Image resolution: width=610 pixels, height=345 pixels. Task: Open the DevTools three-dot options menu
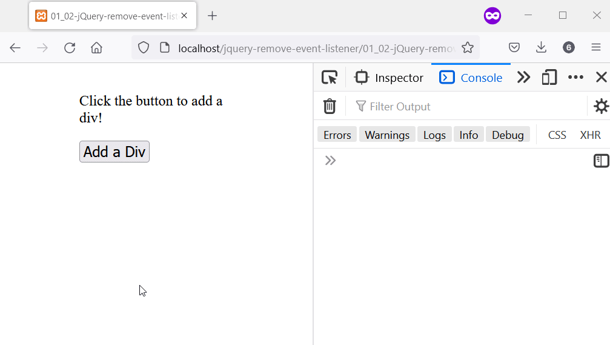pyautogui.click(x=575, y=78)
